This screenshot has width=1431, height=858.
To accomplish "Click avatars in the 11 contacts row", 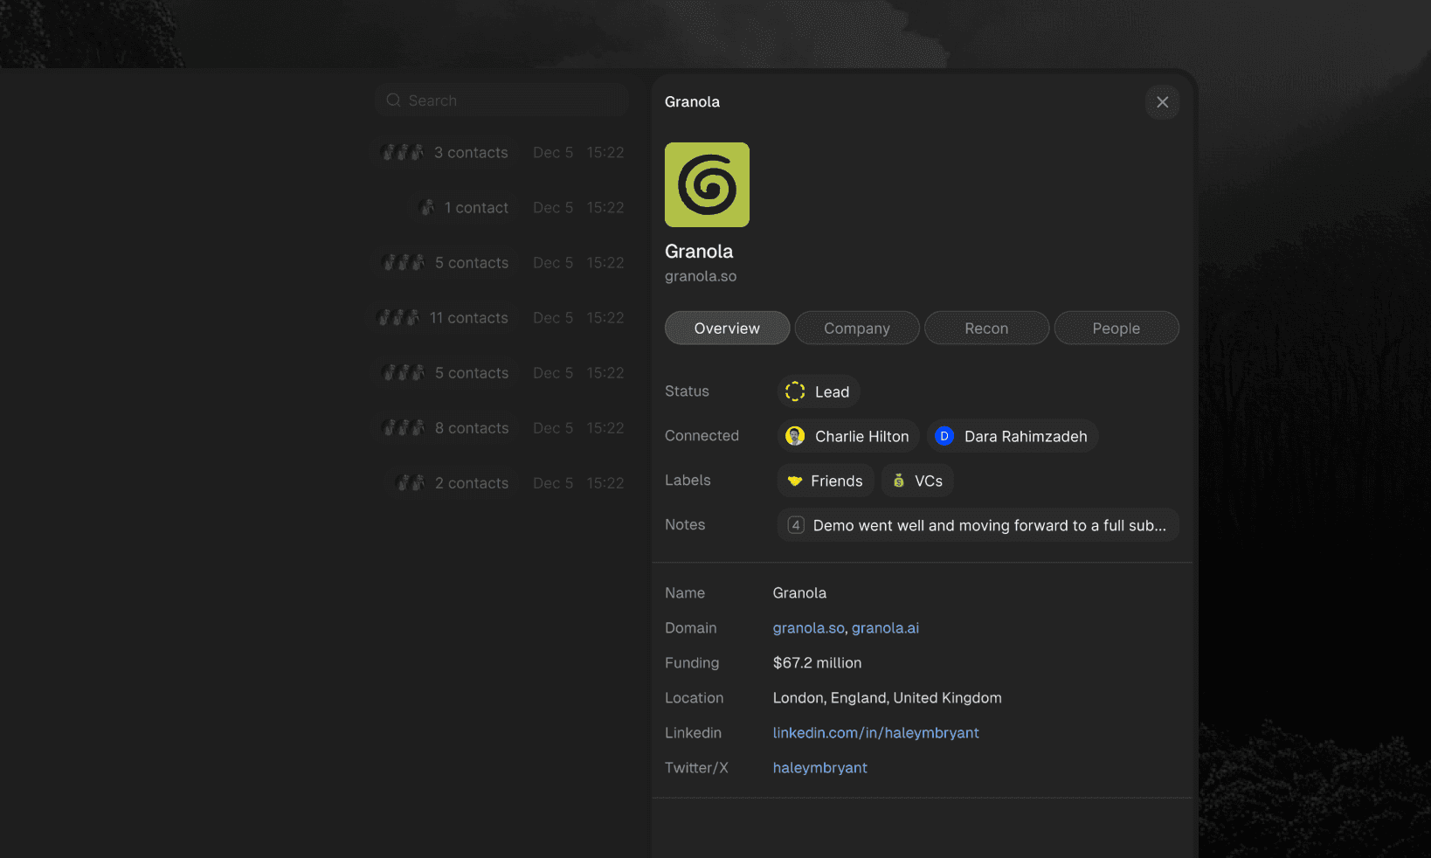I will [x=398, y=317].
